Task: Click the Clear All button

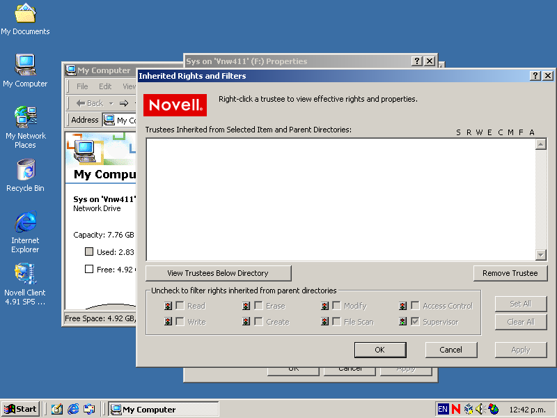Action: tap(520, 322)
